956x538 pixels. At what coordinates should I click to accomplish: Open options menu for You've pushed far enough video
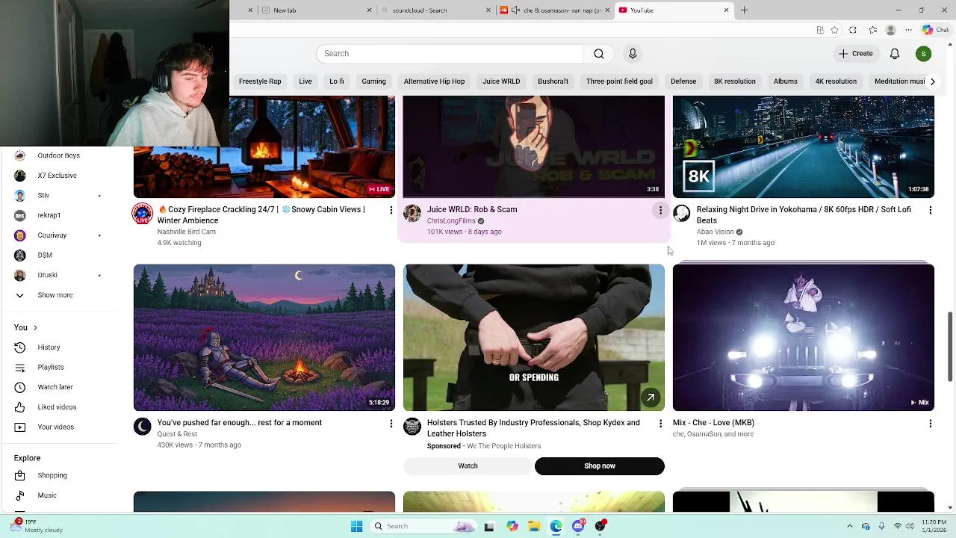click(391, 424)
